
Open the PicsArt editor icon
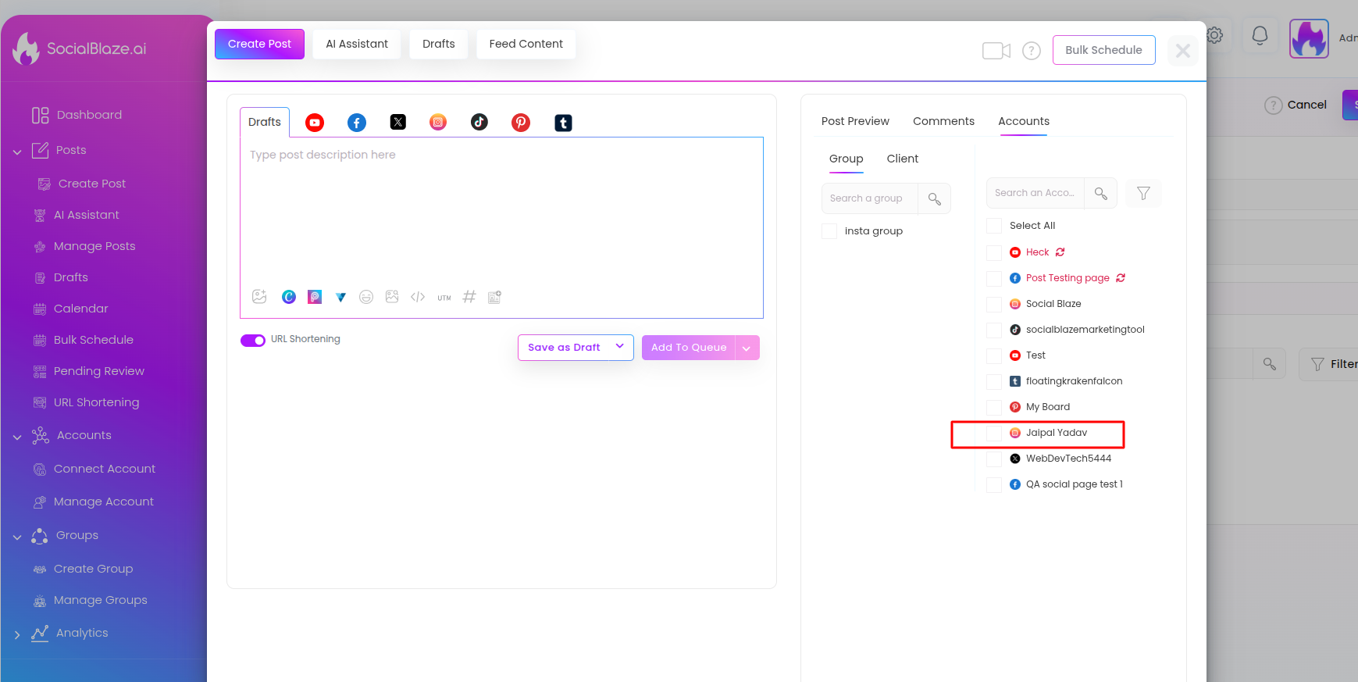point(315,297)
